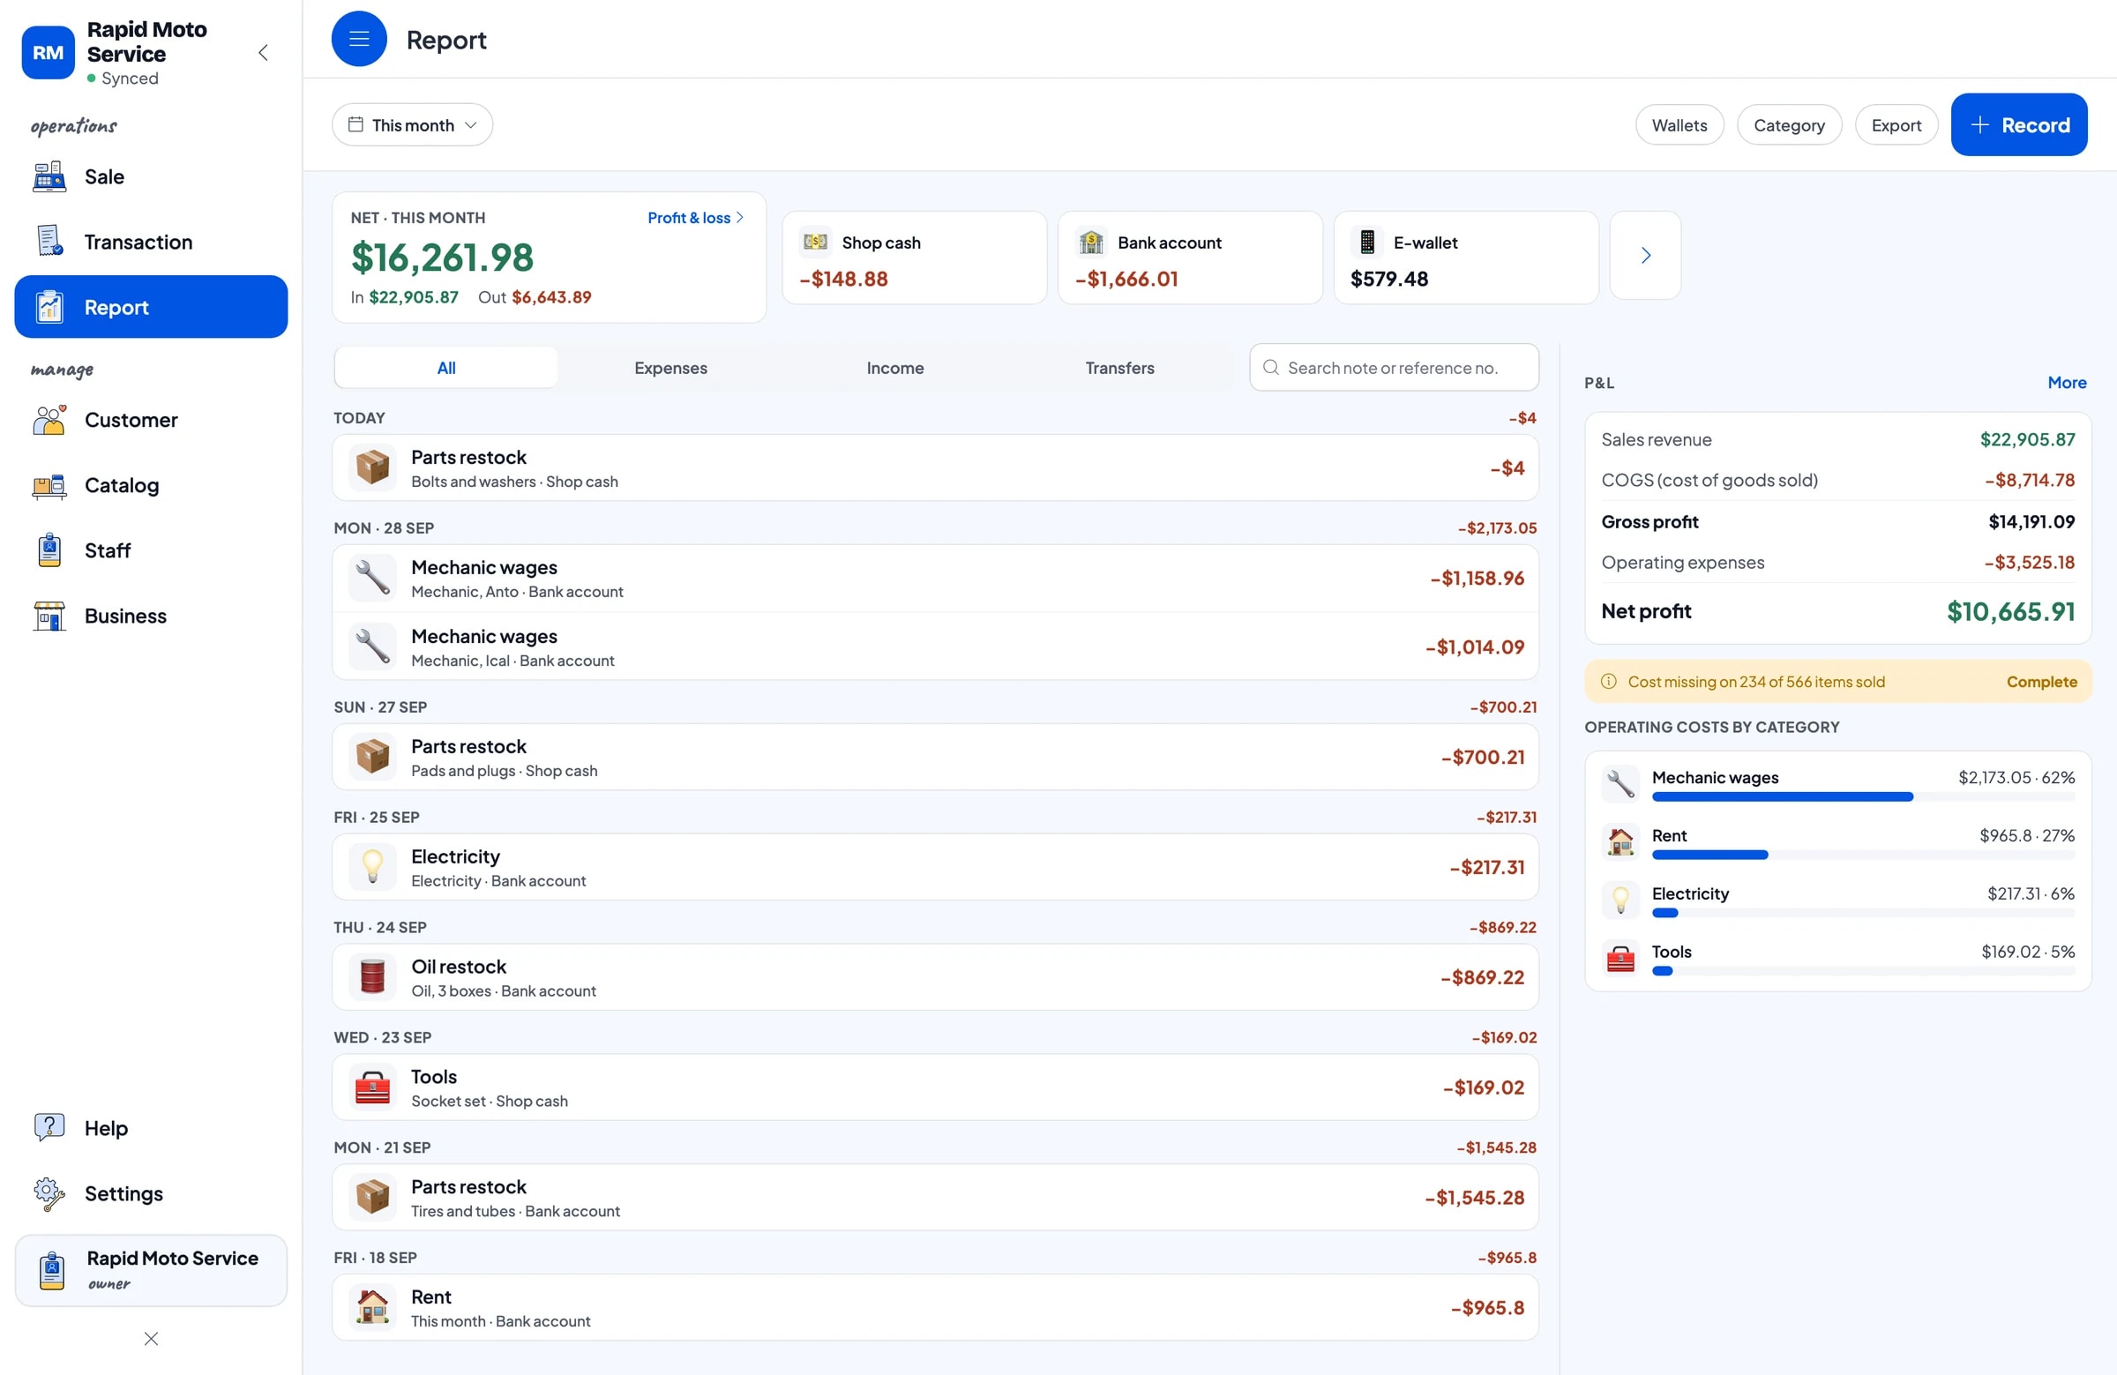Switch to the Transfers tab
The height and width of the screenshot is (1375, 2117).
click(x=1119, y=368)
